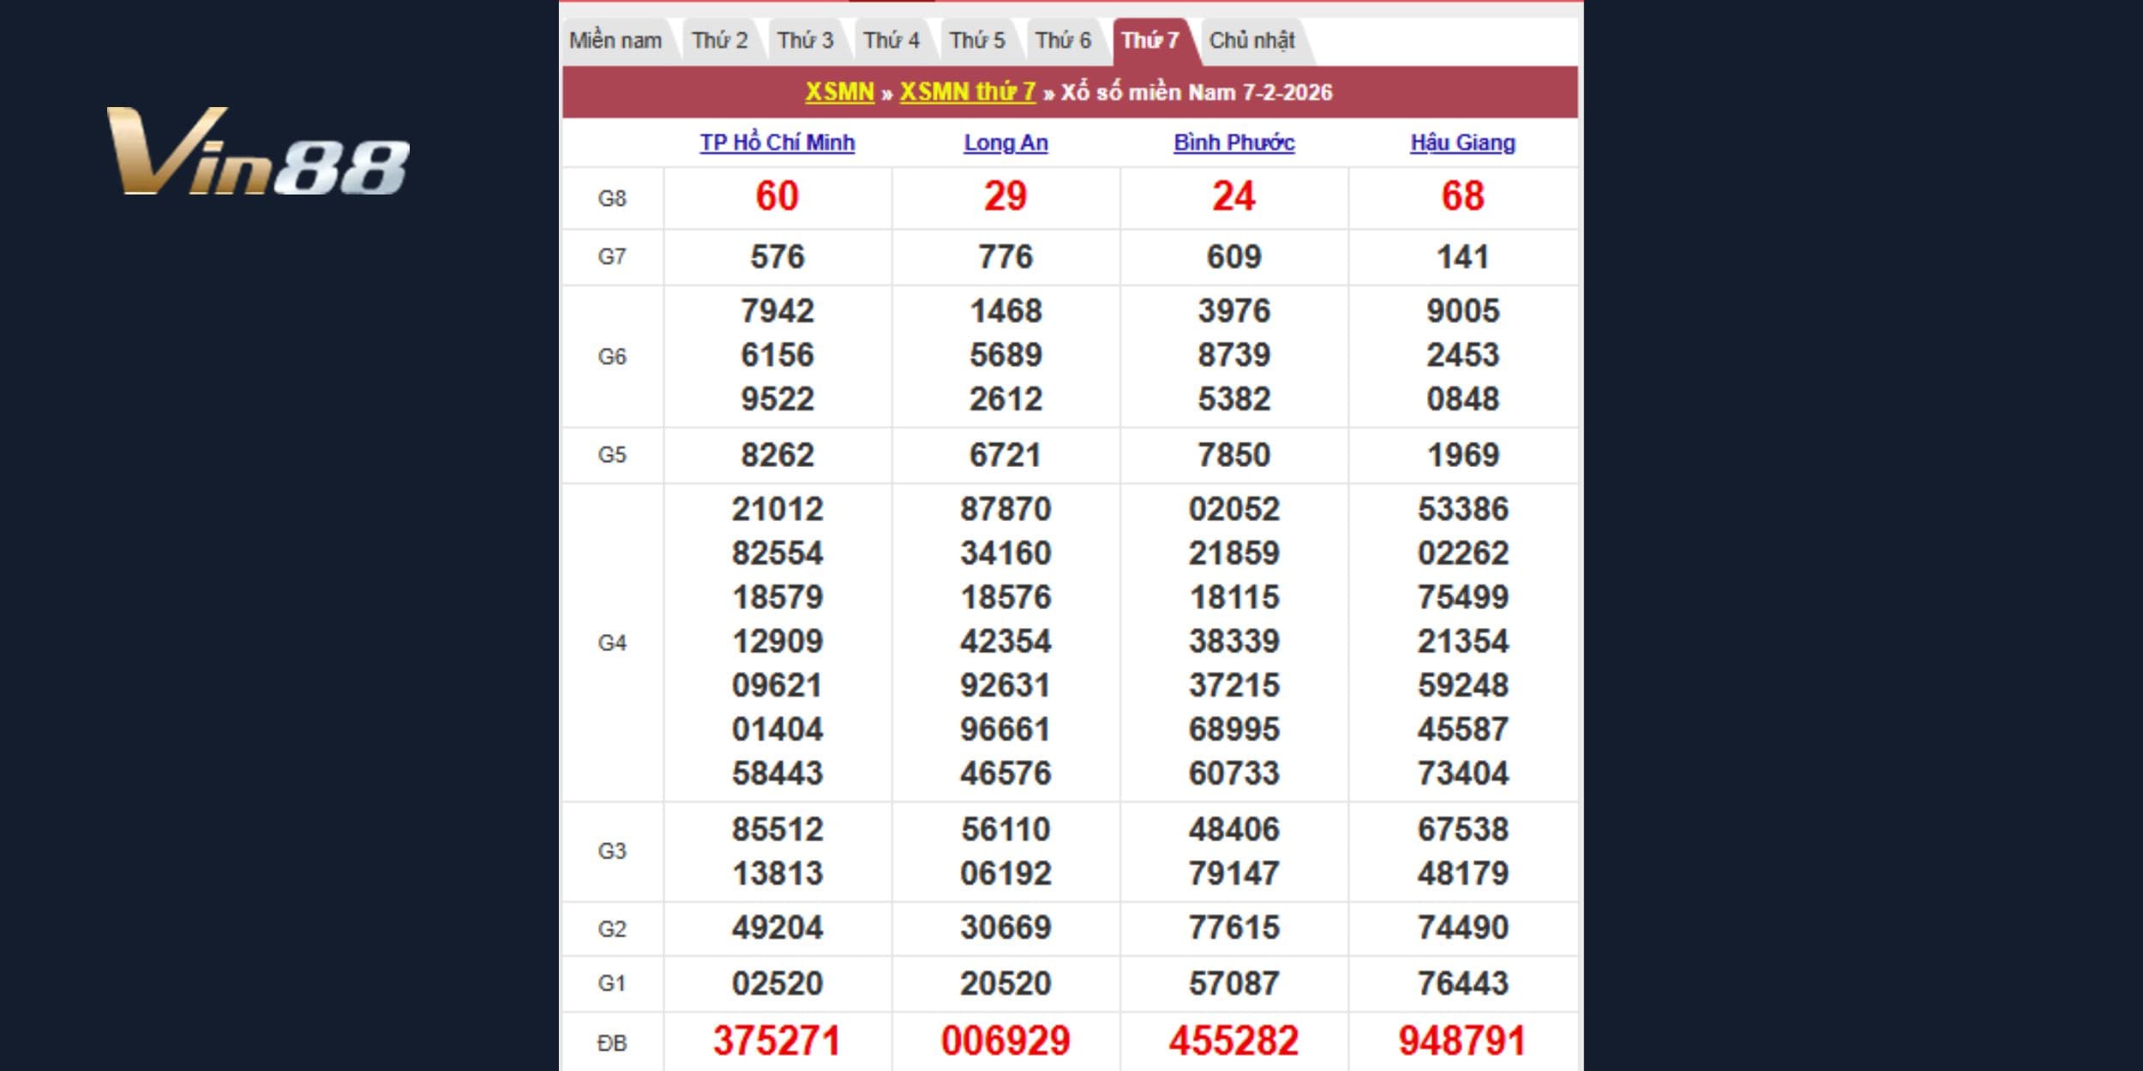Open the XSMN thứ 7 link
The width and height of the screenshot is (2143, 1071).
coord(967,92)
